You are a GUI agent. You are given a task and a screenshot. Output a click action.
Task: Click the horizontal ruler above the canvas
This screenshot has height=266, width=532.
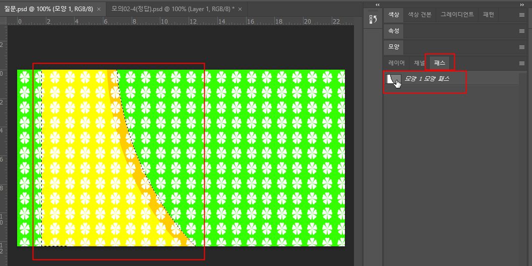[180, 22]
